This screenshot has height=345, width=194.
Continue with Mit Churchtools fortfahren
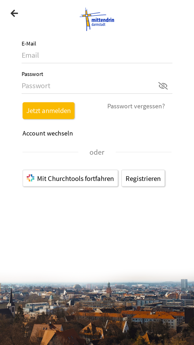(70, 178)
